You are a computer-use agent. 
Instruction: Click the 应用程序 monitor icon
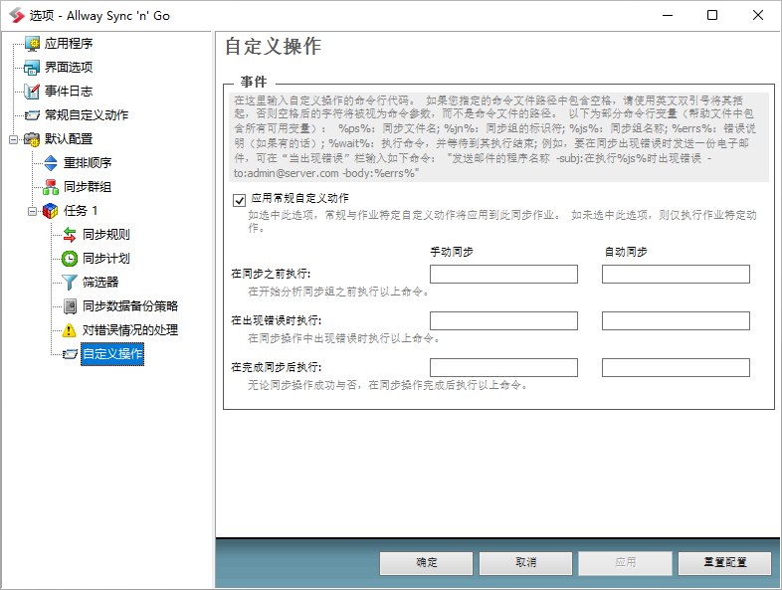(x=33, y=44)
